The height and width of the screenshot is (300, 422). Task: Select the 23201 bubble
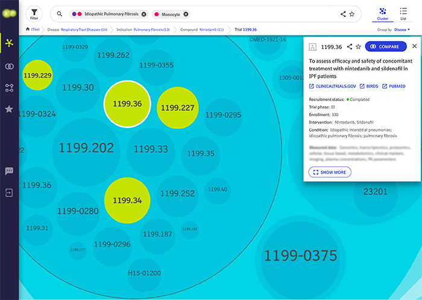[376, 195]
